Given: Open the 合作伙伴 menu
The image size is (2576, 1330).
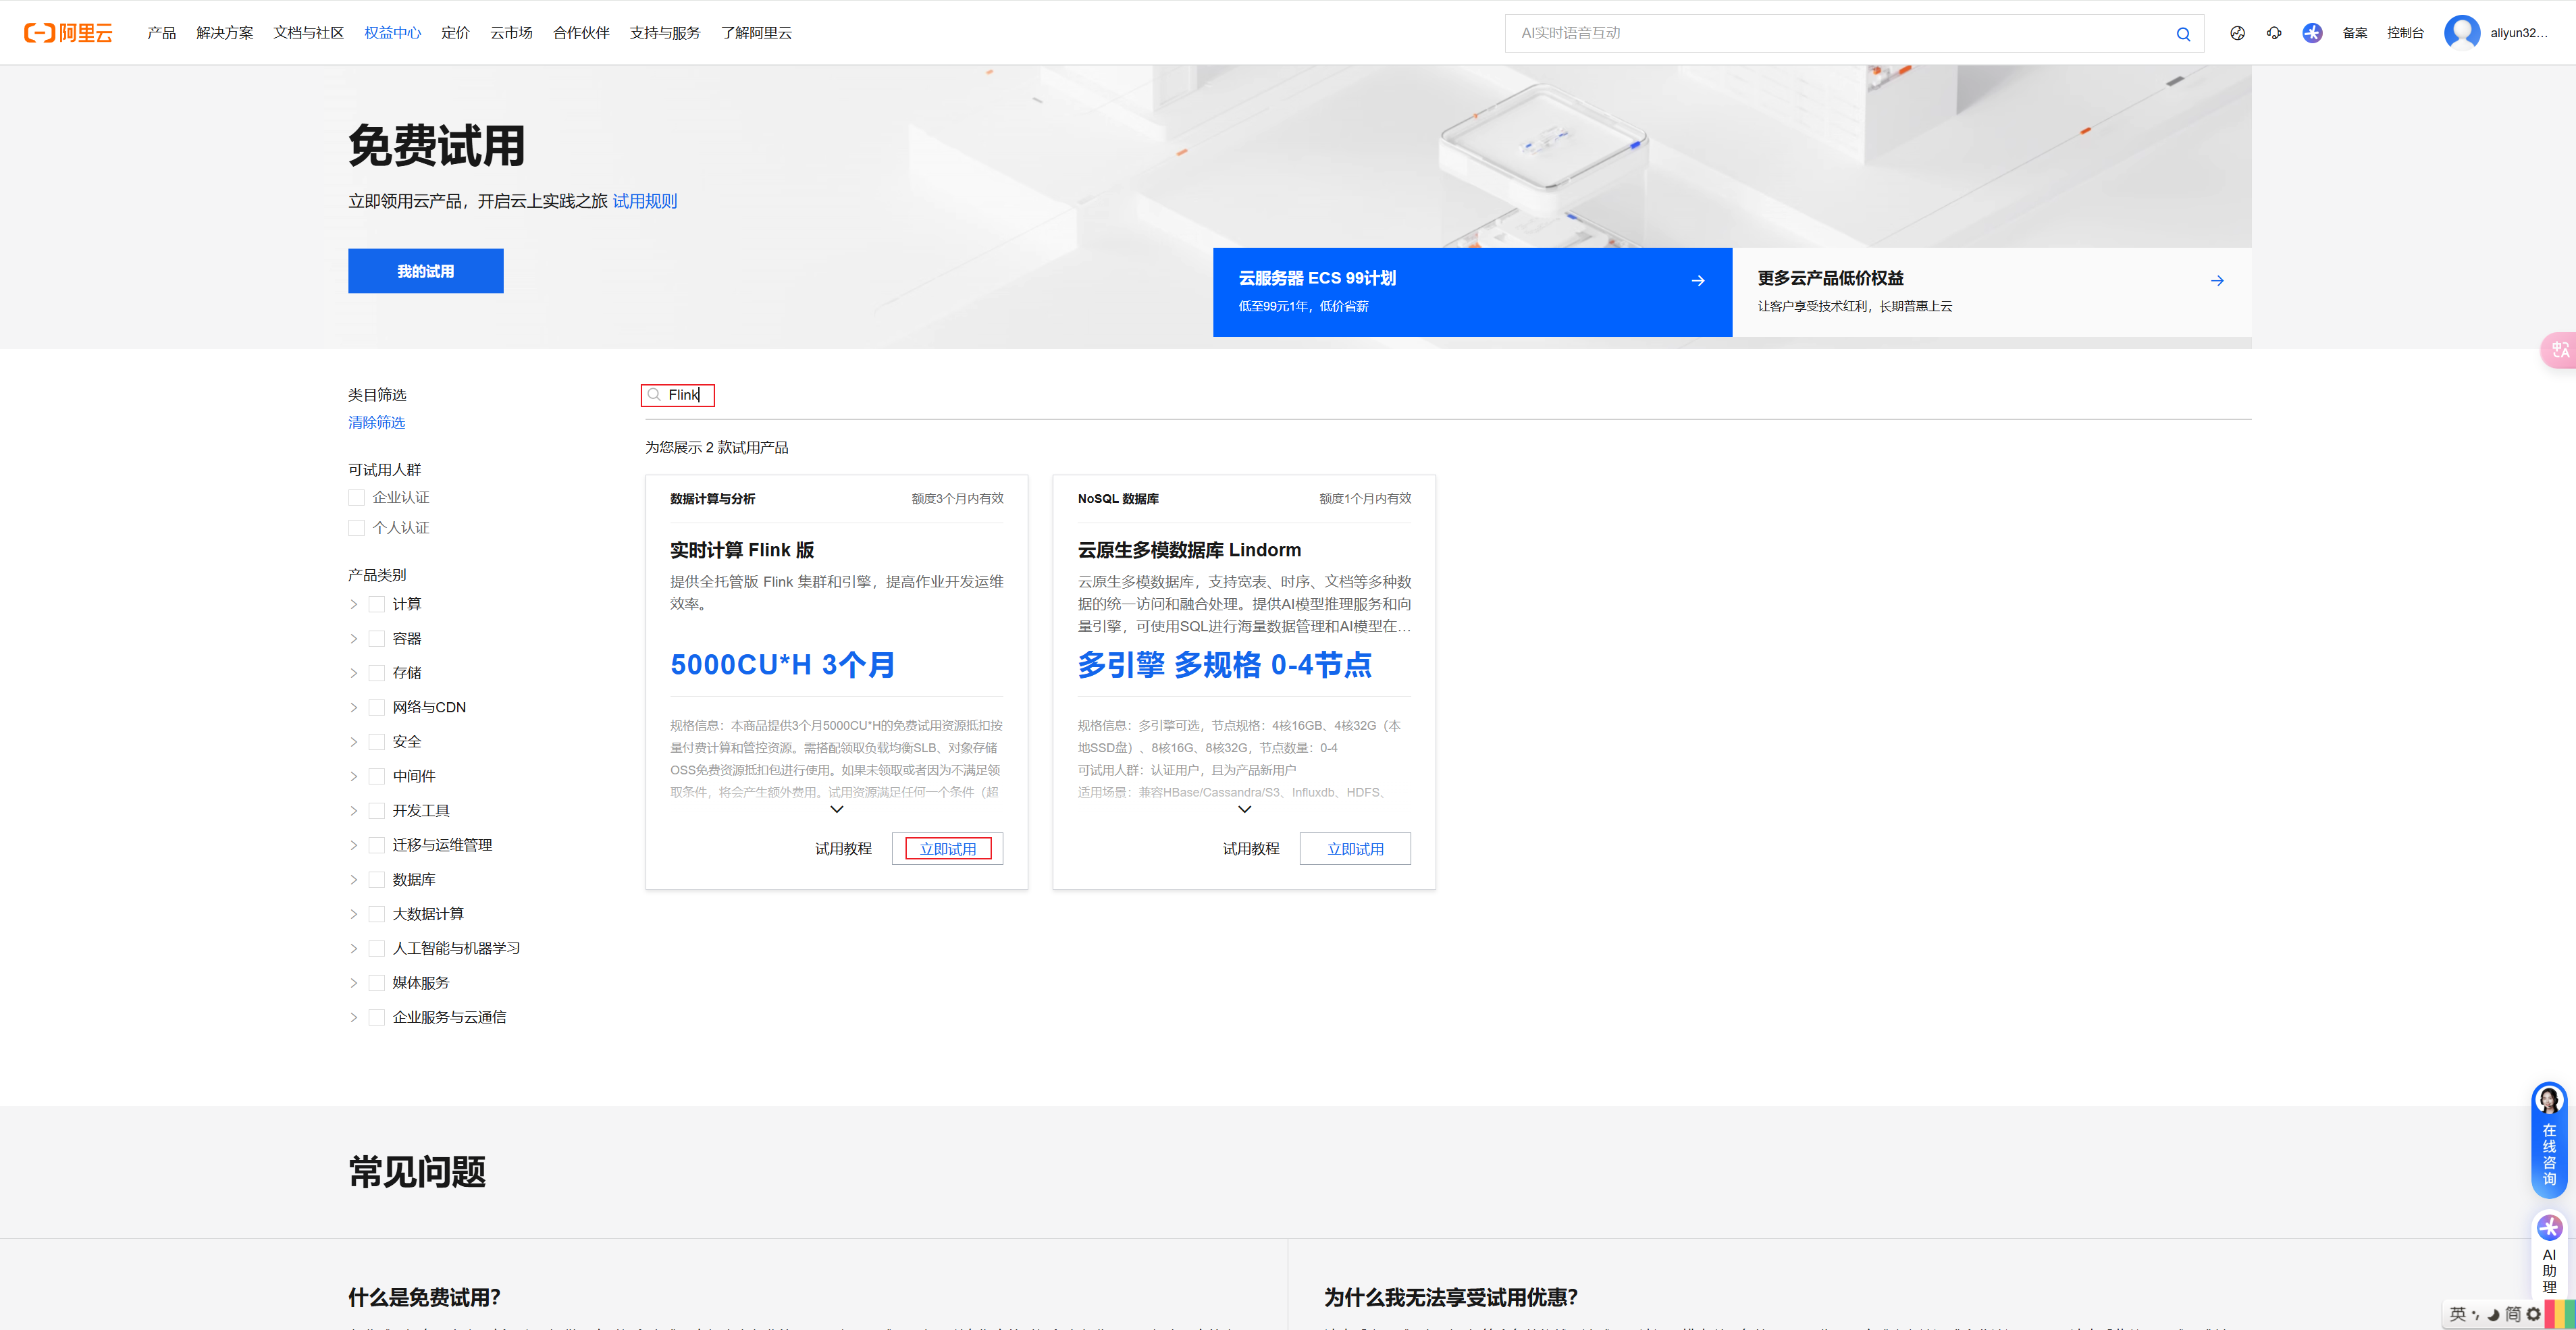Looking at the screenshot, I should (x=581, y=33).
